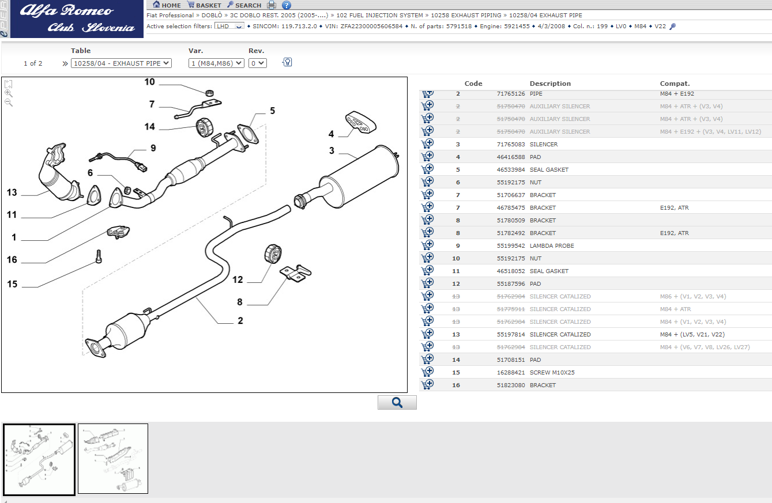Click the fit-to-window icon above diagram zoom controls
The image size is (772, 503).
click(9, 84)
